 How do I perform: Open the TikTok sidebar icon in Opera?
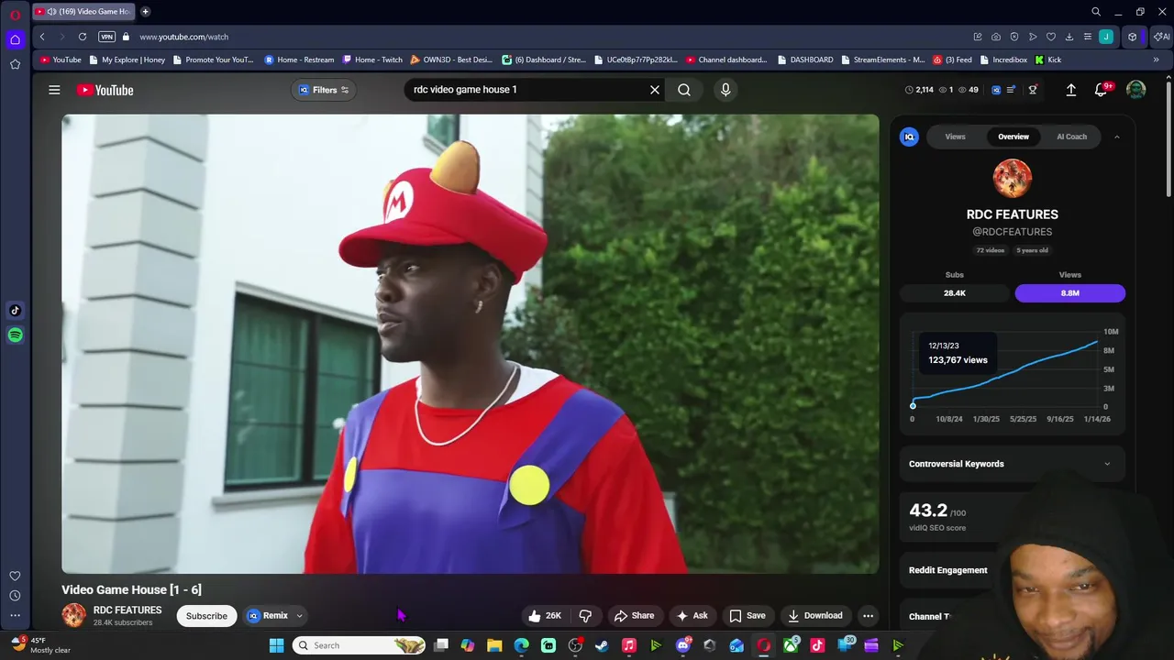[x=15, y=311]
